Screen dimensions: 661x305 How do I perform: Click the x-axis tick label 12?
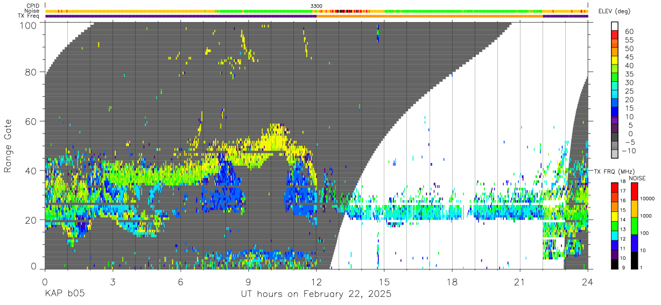coord(317,282)
